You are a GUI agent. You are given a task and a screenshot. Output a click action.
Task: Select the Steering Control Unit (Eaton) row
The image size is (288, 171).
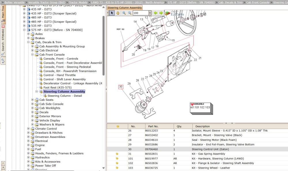[x=198, y=149]
